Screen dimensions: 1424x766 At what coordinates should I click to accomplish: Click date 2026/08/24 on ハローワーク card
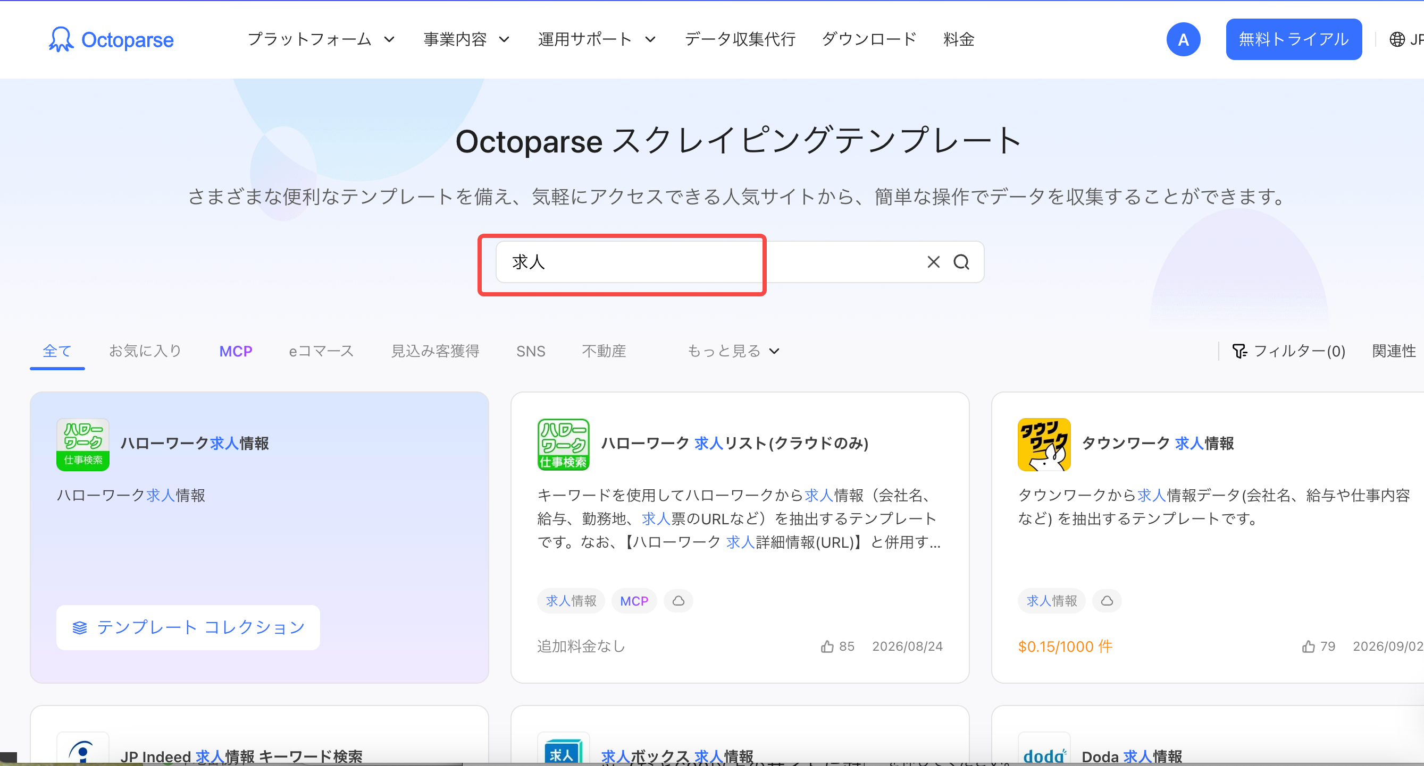click(x=907, y=646)
